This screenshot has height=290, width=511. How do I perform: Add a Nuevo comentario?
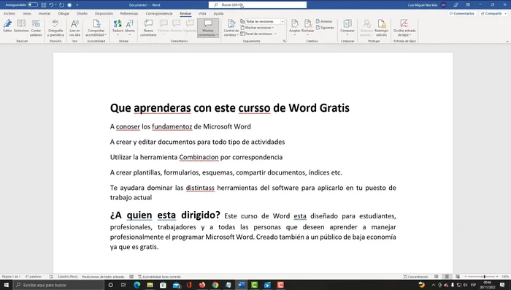click(x=148, y=28)
